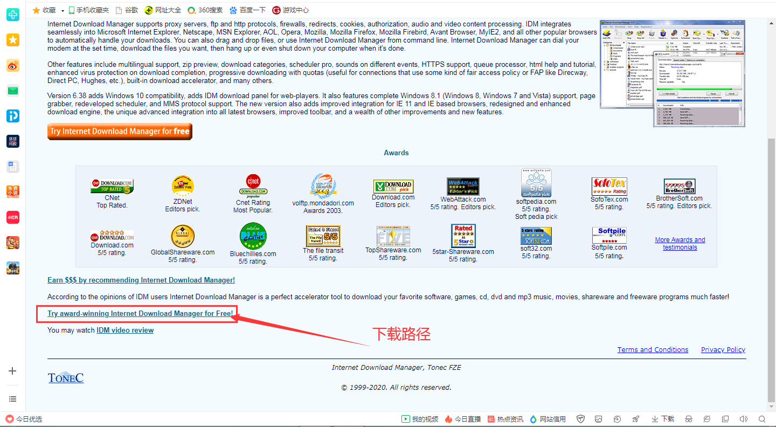776x427 pixels.
Task: Expand the 收藏 dropdown arrow
Action: coord(63,10)
